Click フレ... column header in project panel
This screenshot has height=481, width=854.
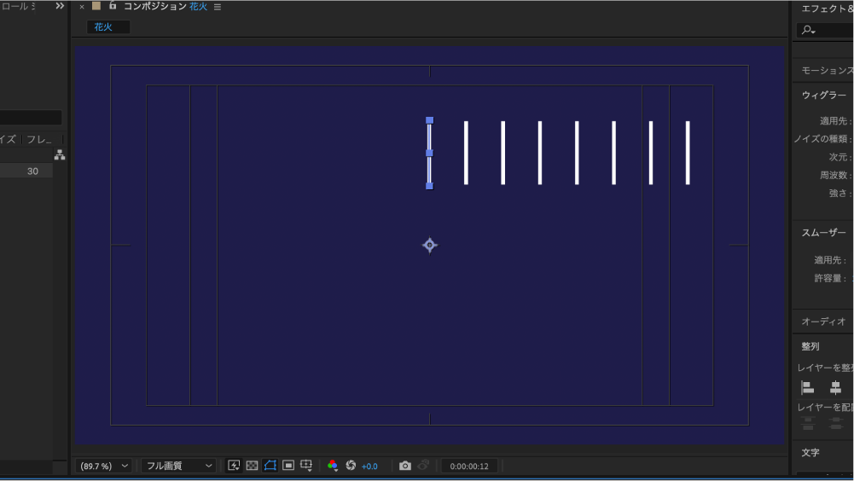tap(39, 140)
